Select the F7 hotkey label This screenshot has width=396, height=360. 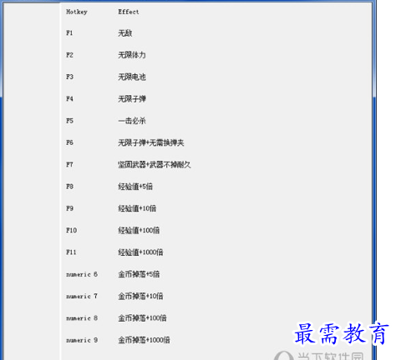pyautogui.click(x=69, y=165)
